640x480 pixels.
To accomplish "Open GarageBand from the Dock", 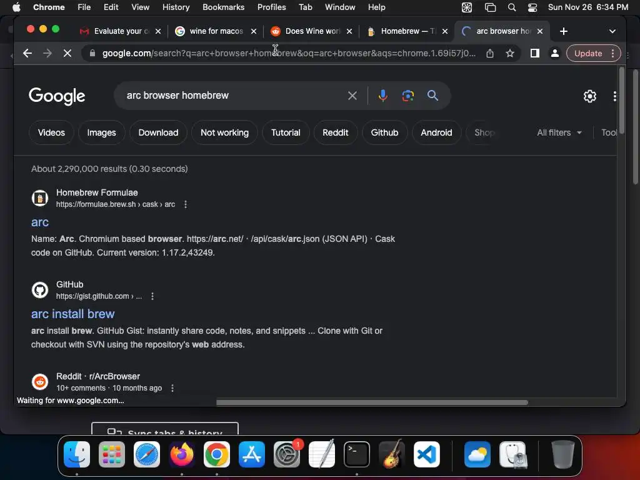I will tap(392, 454).
